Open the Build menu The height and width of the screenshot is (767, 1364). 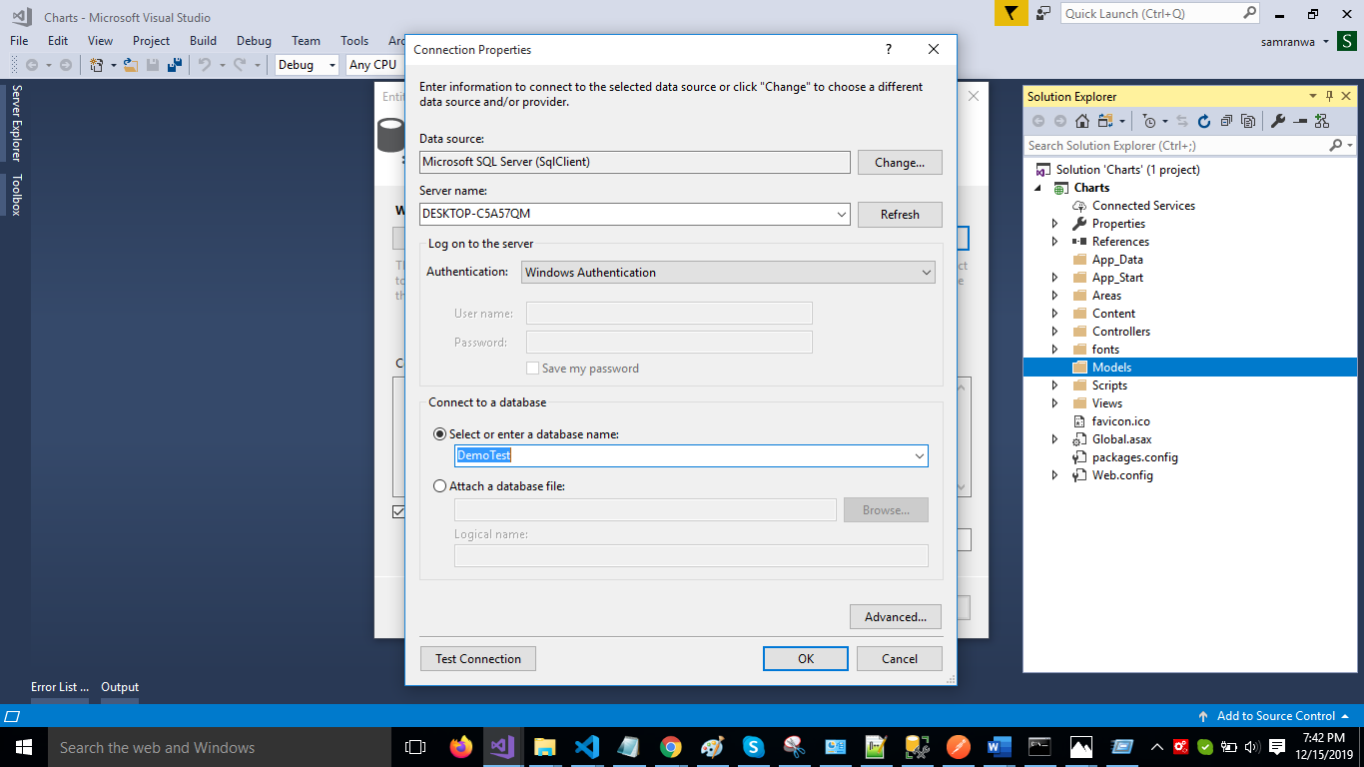(203, 41)
